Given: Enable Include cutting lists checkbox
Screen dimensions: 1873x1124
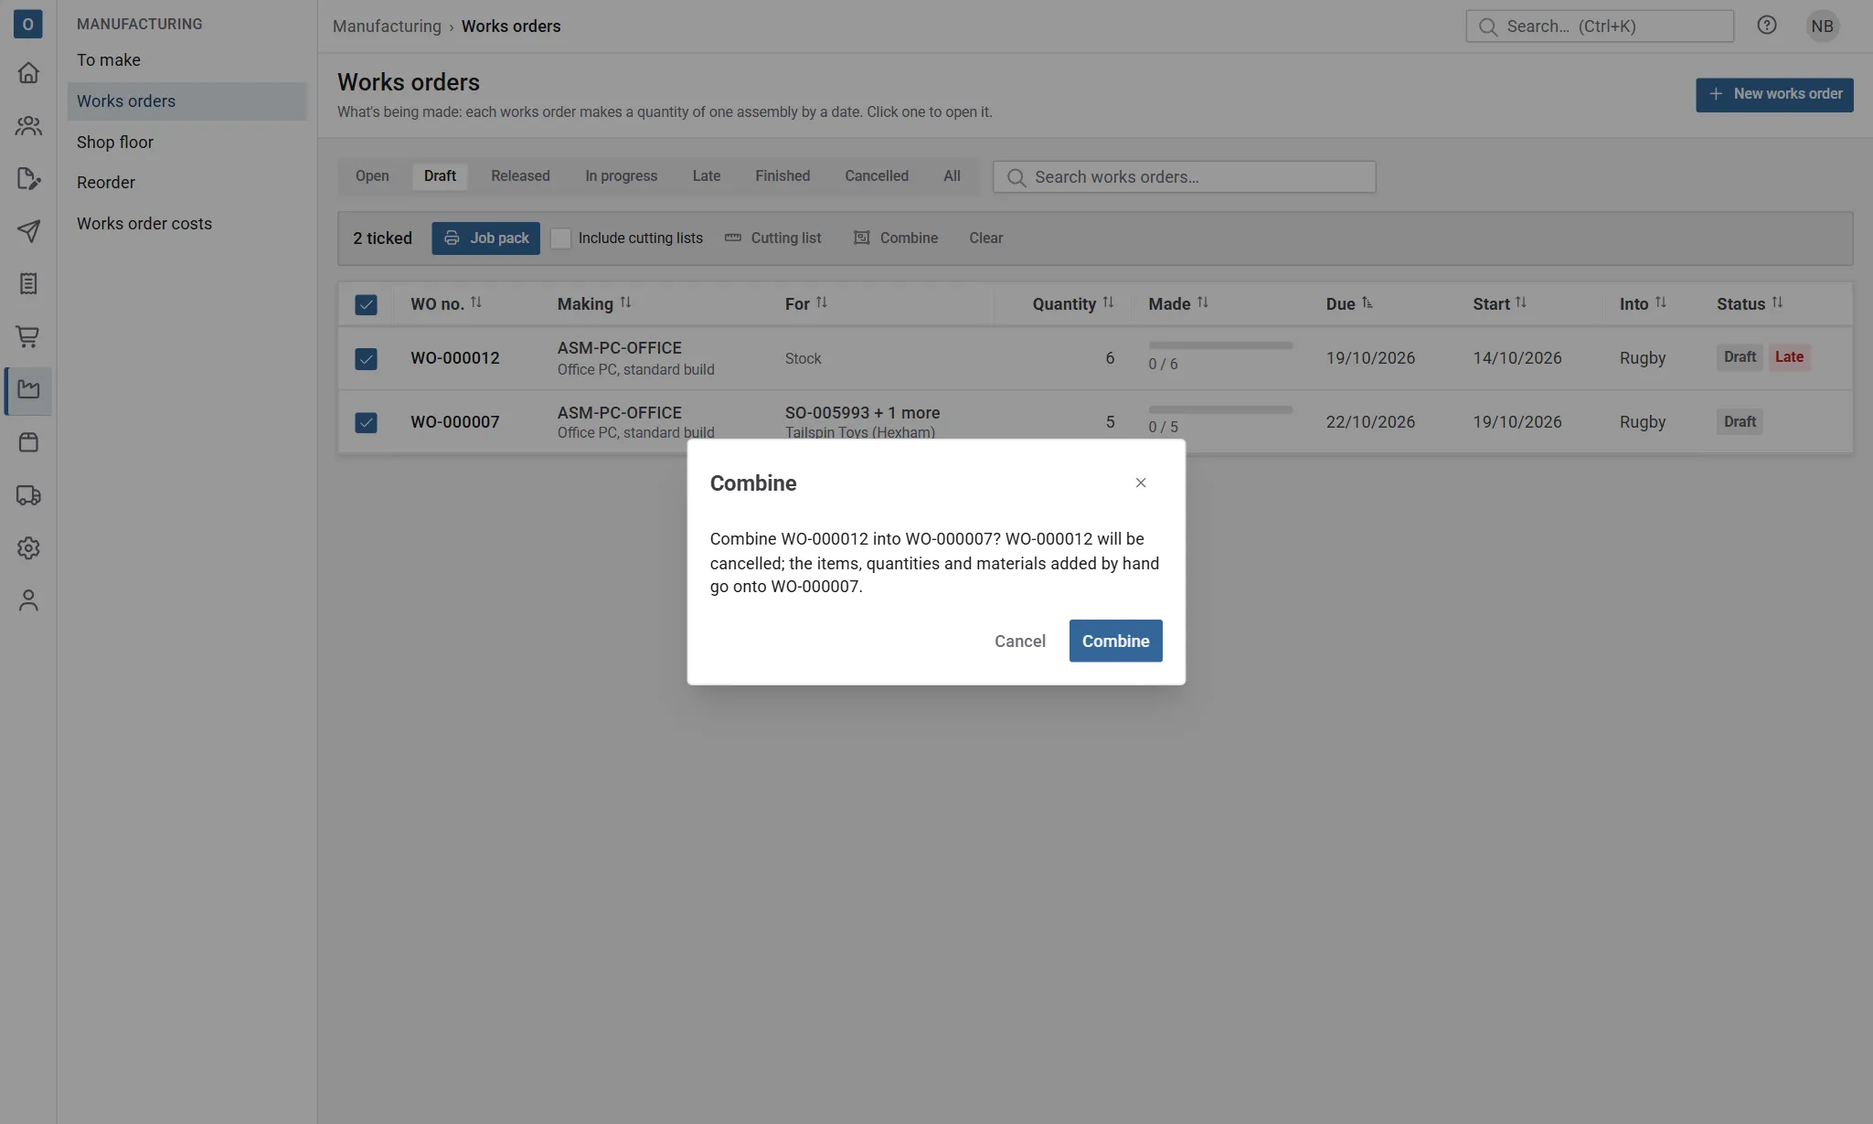Looking at the screenshot, I should (560, 239).
